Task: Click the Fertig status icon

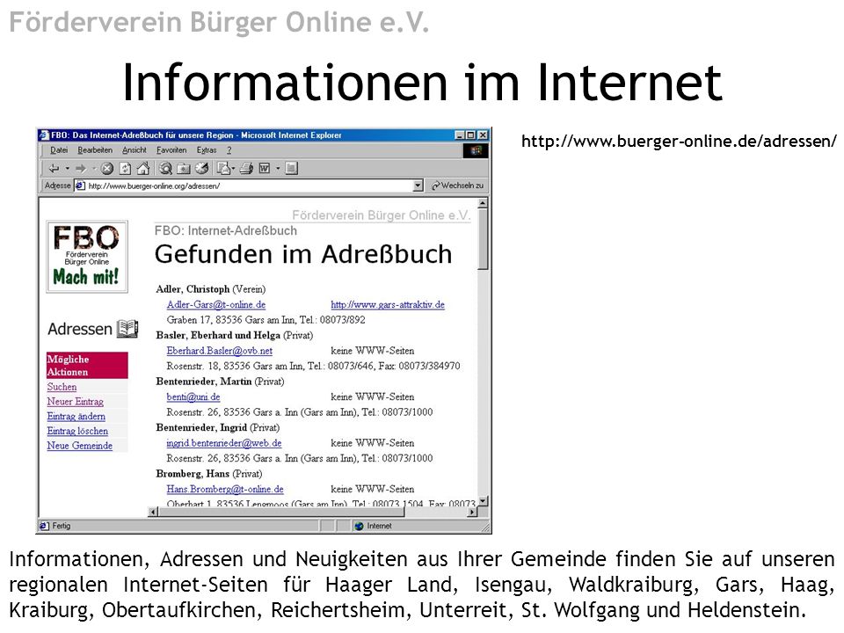Action: pos(44,526)
